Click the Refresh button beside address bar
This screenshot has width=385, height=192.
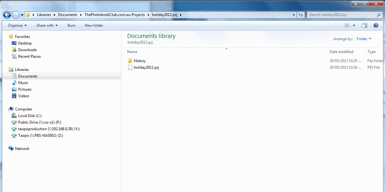coord(301,15)
